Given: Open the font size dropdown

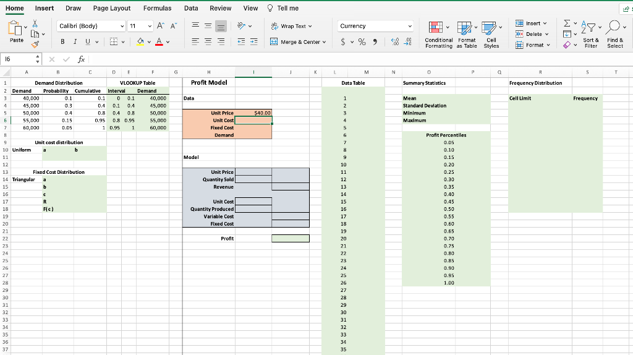Looking at the screenshot, I should pyautogui.click(x=150, y=26).
